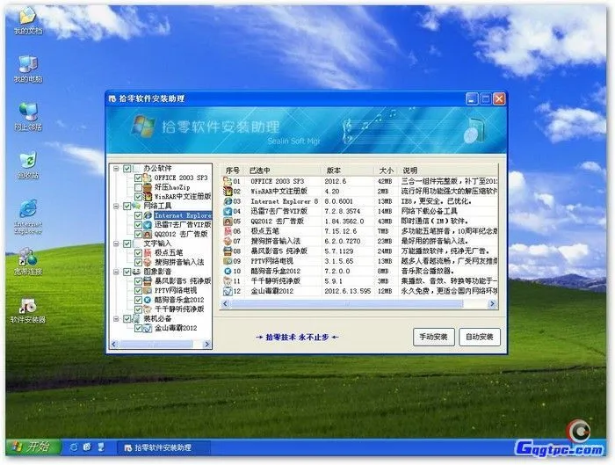Click the WinRAR icon in list row 02
The width and height of the screenshot is (615, 465).
(x=228, y=191)
